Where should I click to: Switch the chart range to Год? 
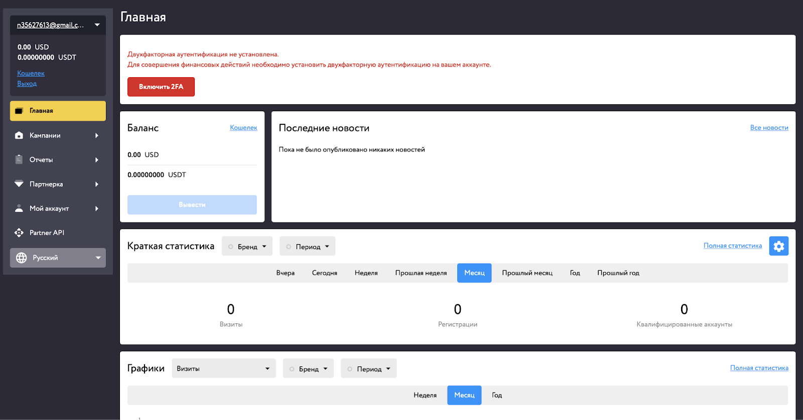coord(497,395)
